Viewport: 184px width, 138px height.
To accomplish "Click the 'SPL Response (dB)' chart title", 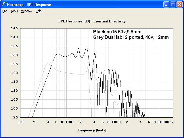I will (x=74, y=21).
